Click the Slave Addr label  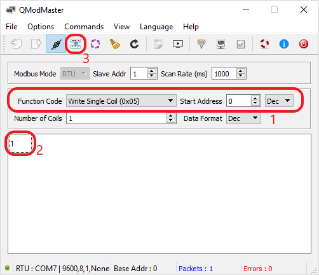[x=109, y=74]
